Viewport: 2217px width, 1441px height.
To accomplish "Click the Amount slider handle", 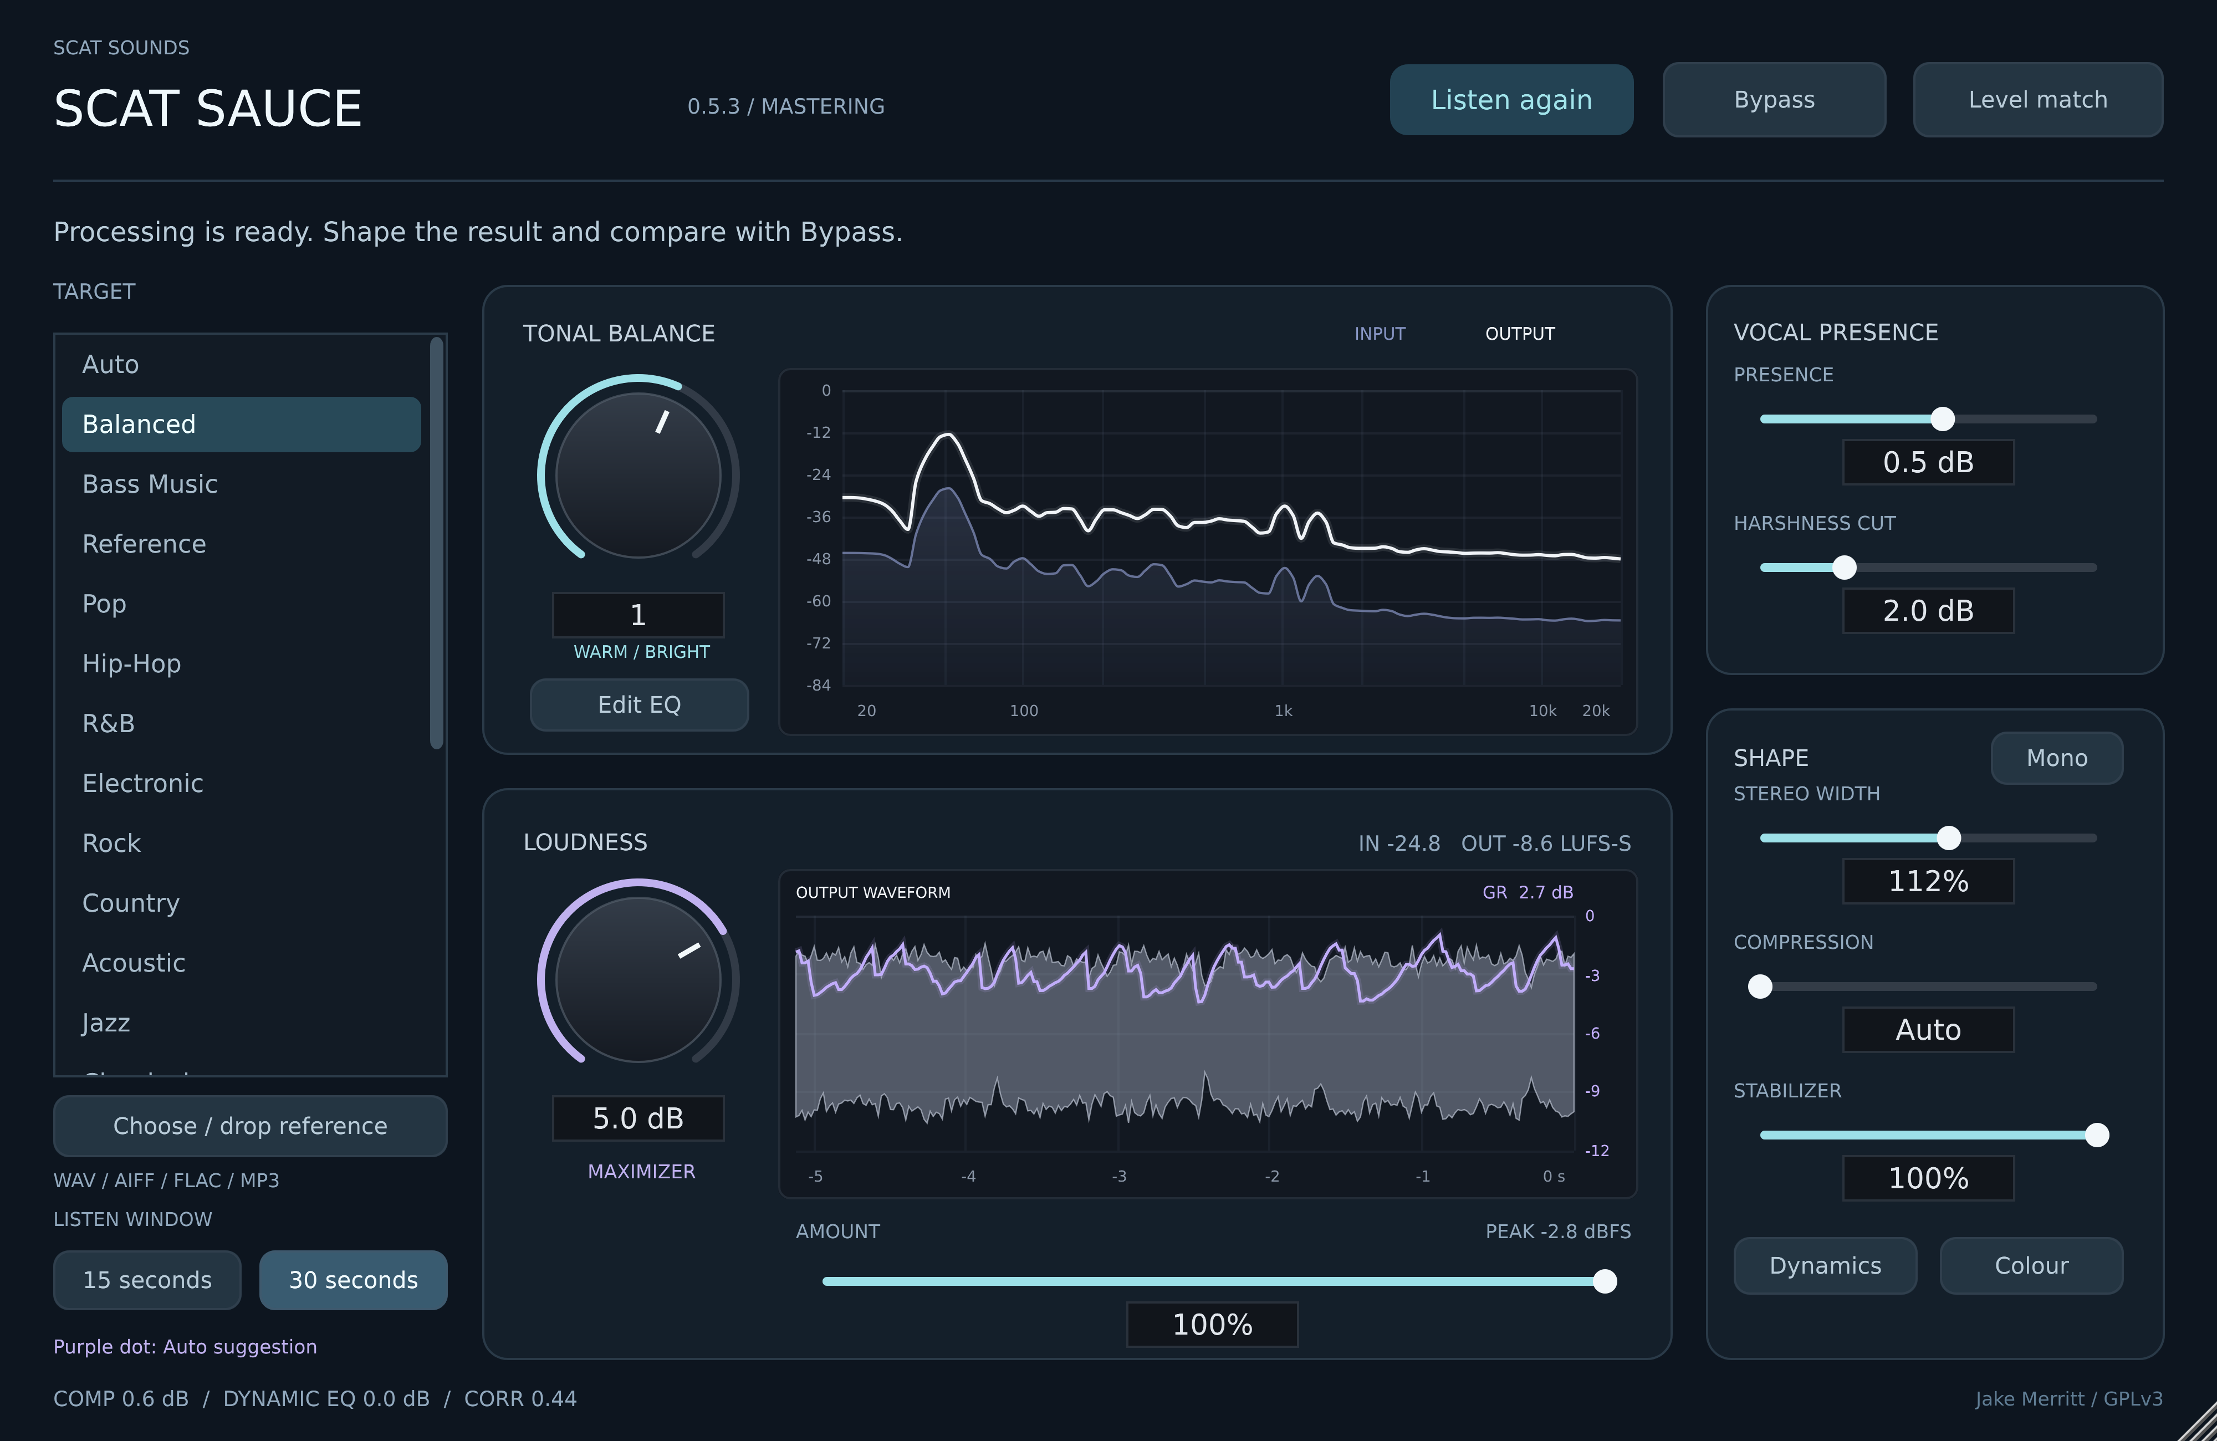I will (x=1604, y=1282).
